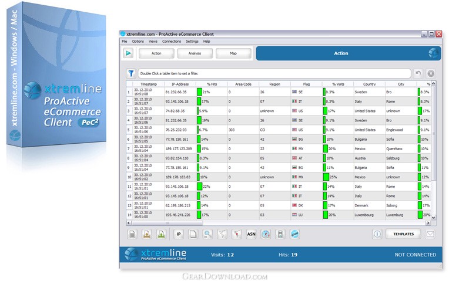Click the Action view button

click(156, 53)
